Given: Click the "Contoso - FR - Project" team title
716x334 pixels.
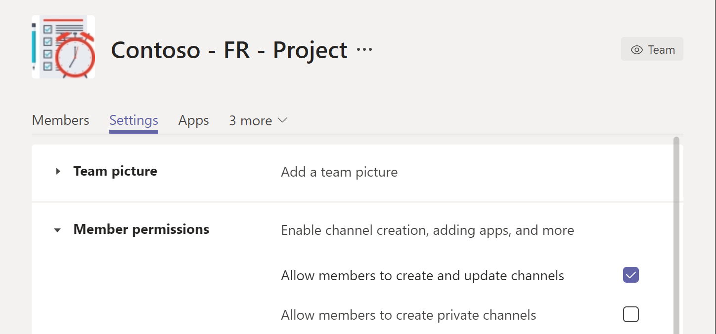Looking at the screenshot, I should click(229, 50).
